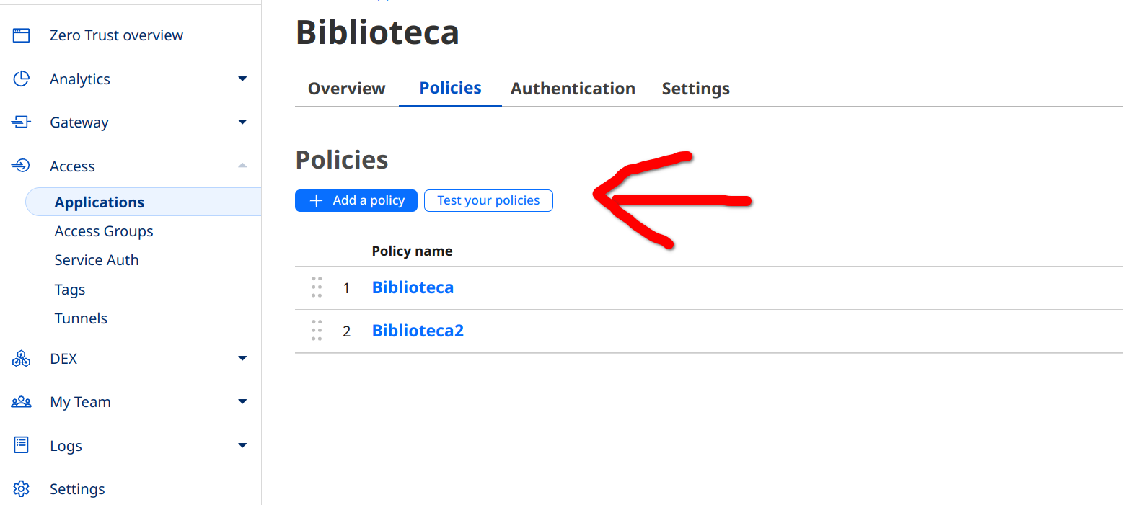Expand the Analytics menu arrow
The image size is (1123, 505).
click(242, 79)
